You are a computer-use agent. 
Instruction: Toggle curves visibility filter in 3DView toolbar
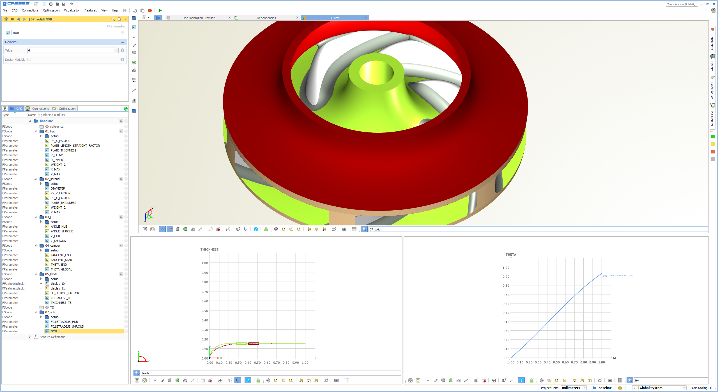coord(170,229)
